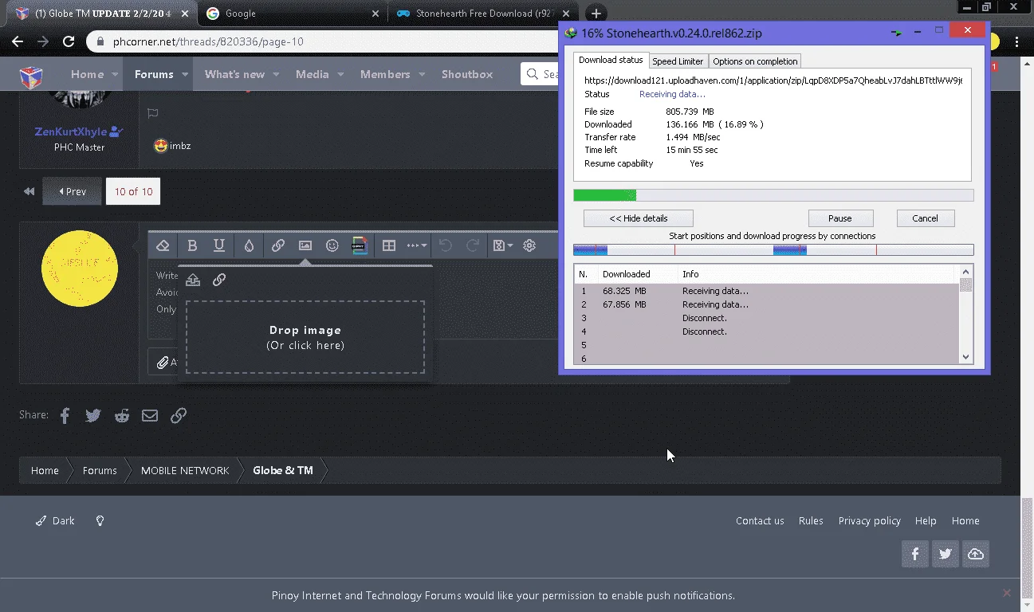Share thread on Facebook
Image resolution: width=1034 pixels, height=612 pixels.
click(x=65, y=415)
